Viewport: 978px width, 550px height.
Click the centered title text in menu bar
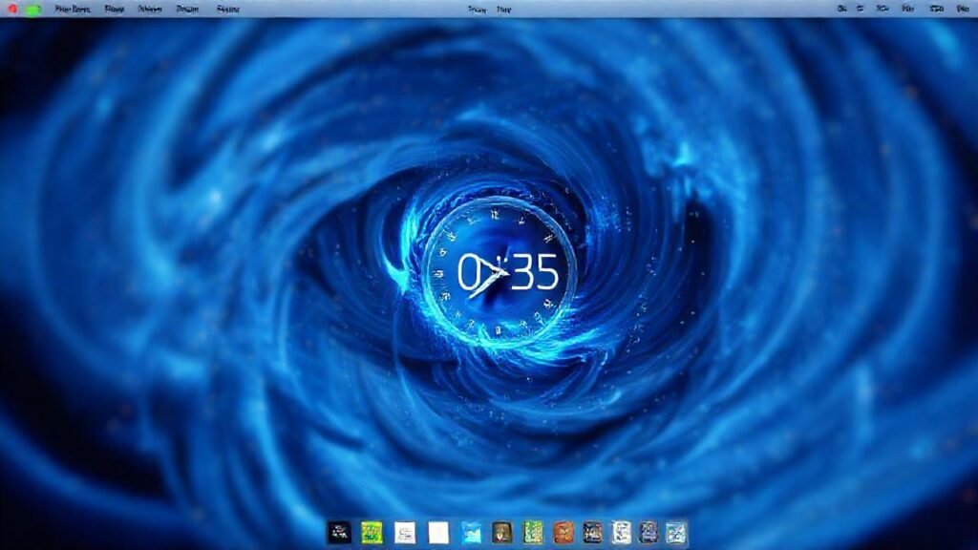pyautogui.click(x=489, y=9)
